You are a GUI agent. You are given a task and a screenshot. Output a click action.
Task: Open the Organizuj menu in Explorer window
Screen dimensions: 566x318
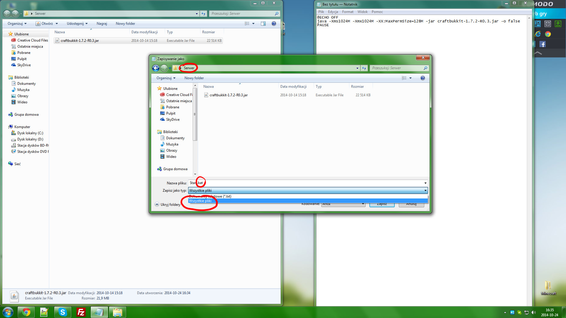pyautogui.click(x=17, y=24)
